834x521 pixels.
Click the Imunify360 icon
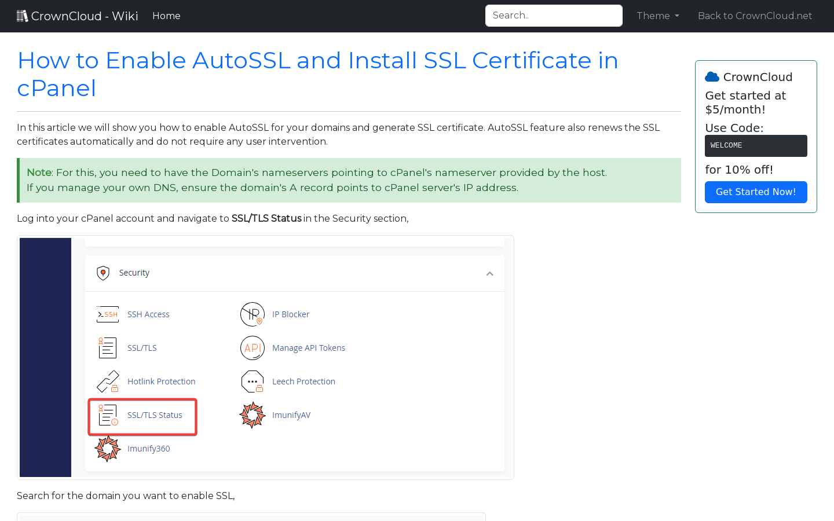pyautogui.click(x=107, y=448)
